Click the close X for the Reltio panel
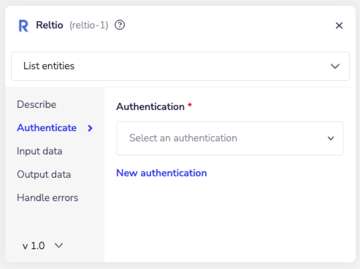Viewport: 360px width, 269px height. [339, 25]
